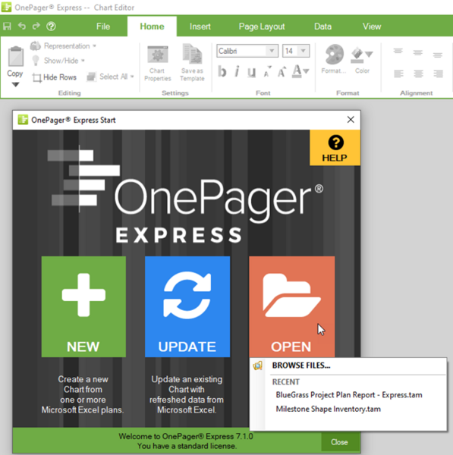
Task: Toggle bold text formatting
Action: point(222,71)
